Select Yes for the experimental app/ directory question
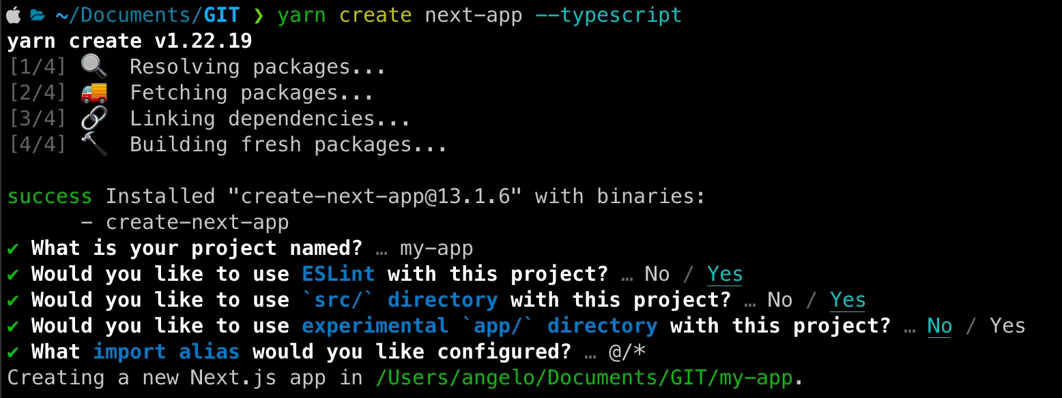Screen dimensions: 1062x398 (1007, 326)
